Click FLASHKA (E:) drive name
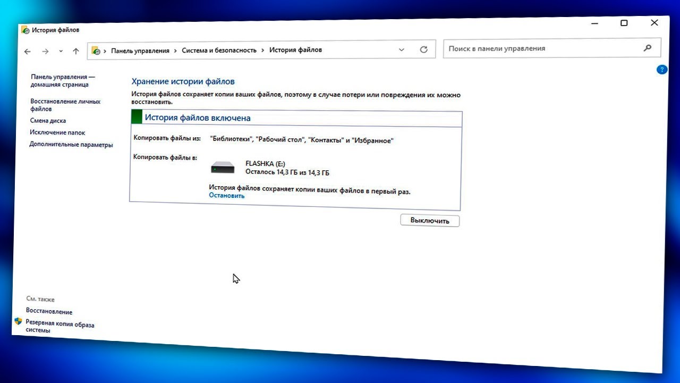Viewport: 680px width, 383px height. [265, 164]
